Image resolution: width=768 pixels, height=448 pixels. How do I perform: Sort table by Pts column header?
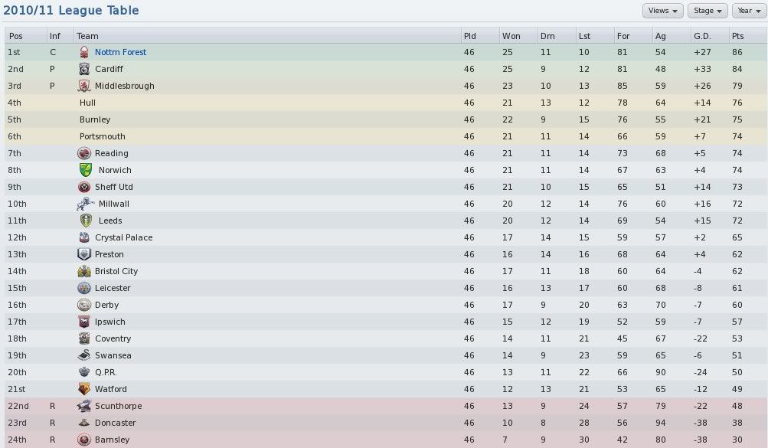737,36
